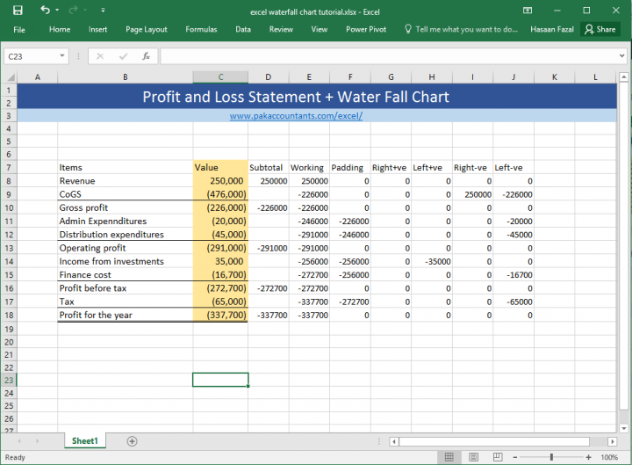632x465 pixels.
Task: Click the zoom out minus button
Action: pyautogui.click(x=514, y=457)
